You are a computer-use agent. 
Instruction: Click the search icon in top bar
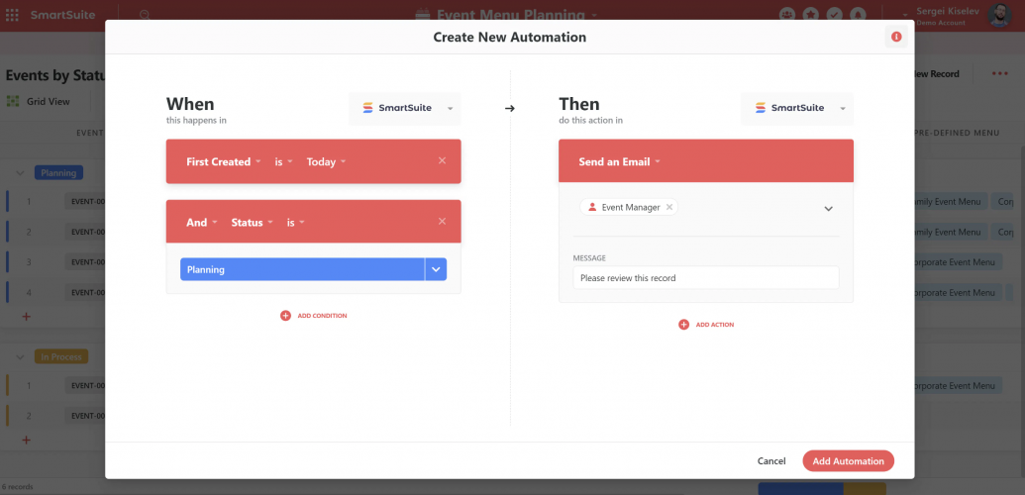146,15
